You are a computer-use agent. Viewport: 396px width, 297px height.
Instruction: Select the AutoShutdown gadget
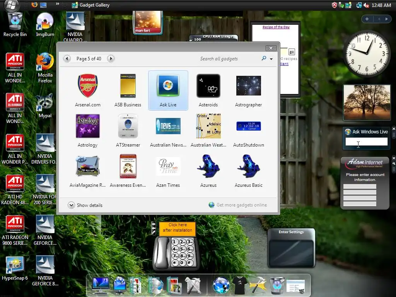coord(249,131)
